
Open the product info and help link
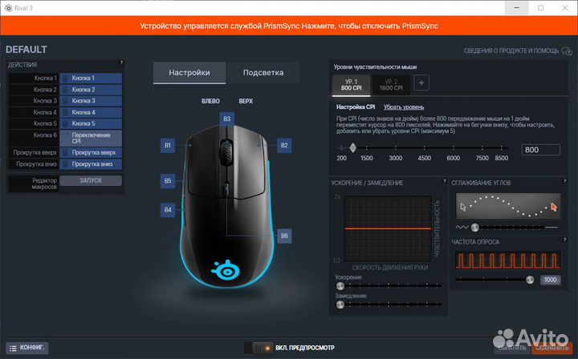tap(511, 50)
